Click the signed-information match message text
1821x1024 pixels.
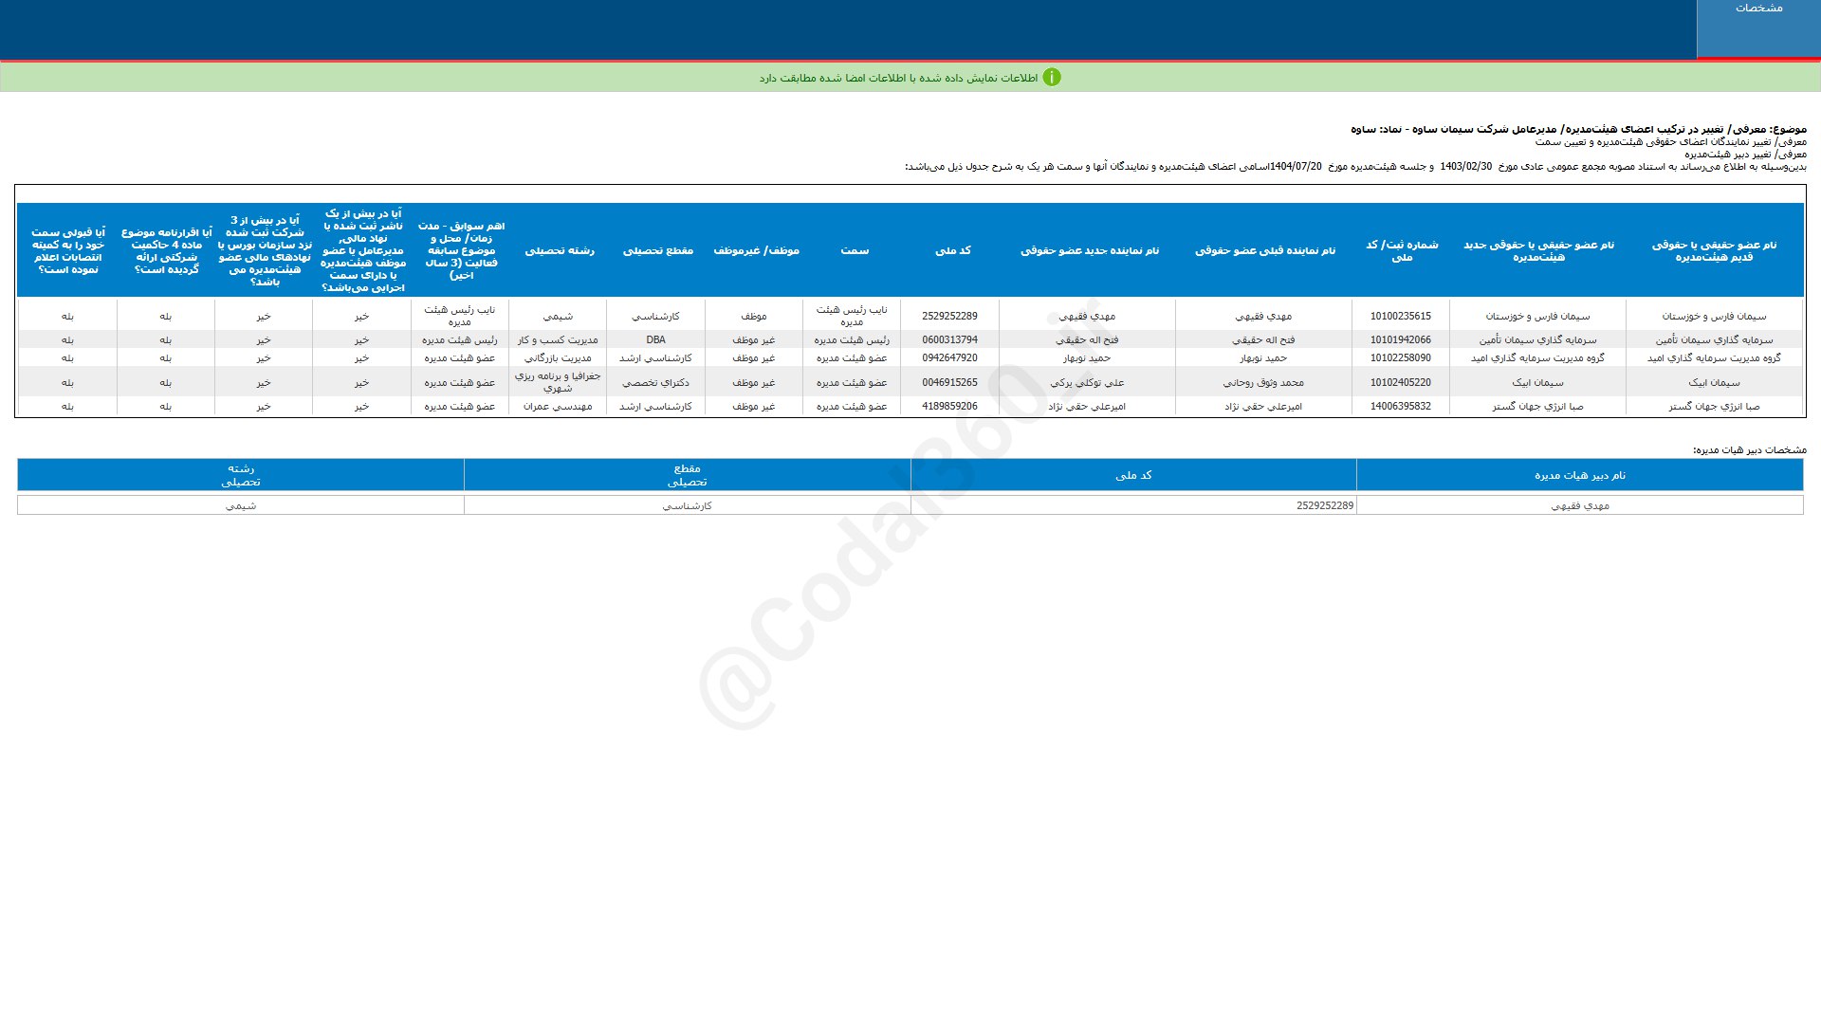[x=897, y=78]
